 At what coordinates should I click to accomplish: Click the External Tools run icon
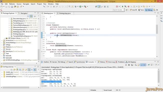(x=85, y=7)
